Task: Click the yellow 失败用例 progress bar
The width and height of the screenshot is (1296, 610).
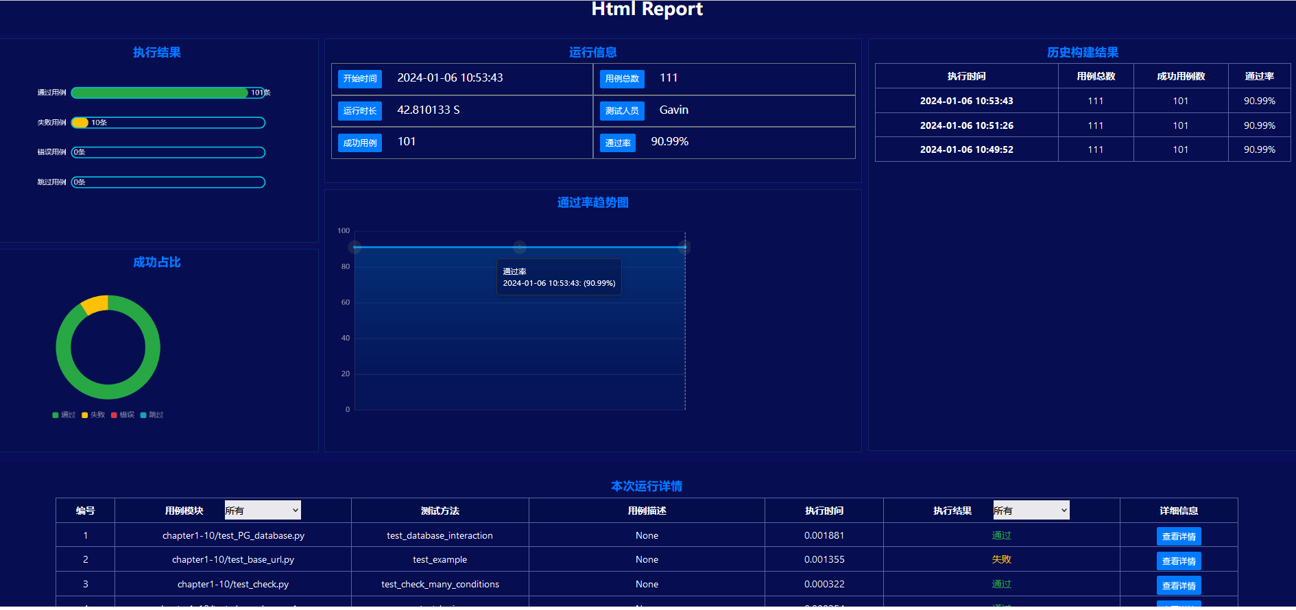Action: [x=80, y=123]
